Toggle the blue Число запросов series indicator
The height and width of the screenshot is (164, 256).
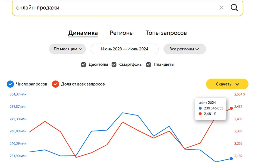[10, 84]
